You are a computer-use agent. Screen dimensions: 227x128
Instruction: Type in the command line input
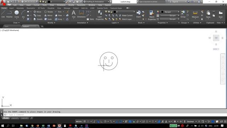115,114
